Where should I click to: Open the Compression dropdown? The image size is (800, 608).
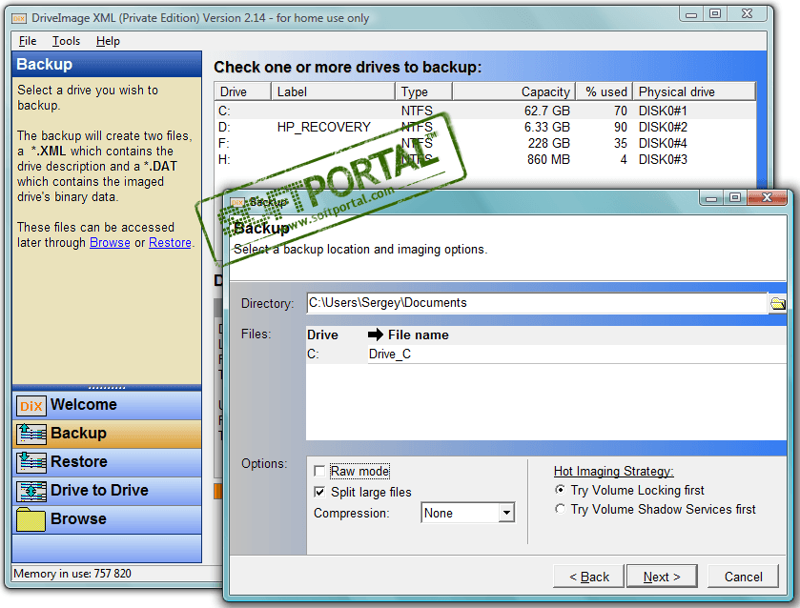point(506,513)
